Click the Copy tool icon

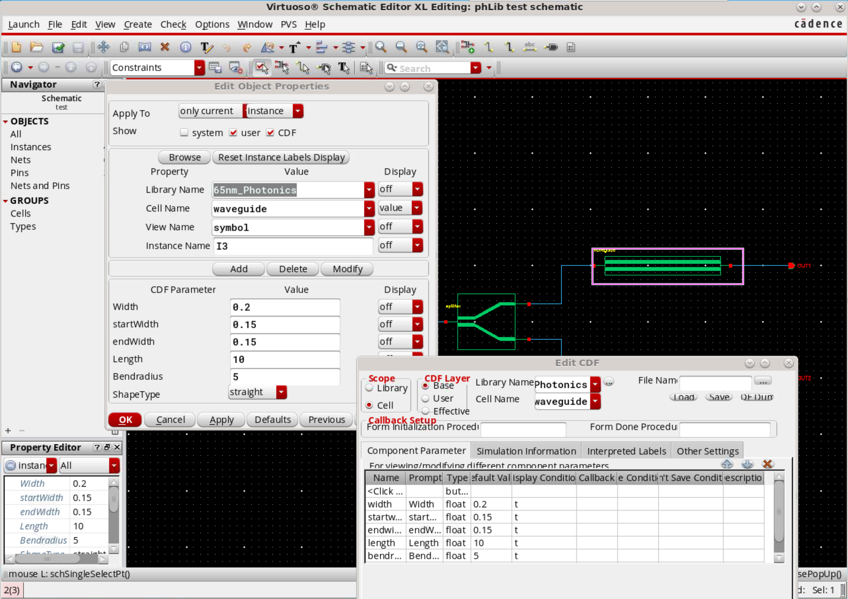point(124,47)
